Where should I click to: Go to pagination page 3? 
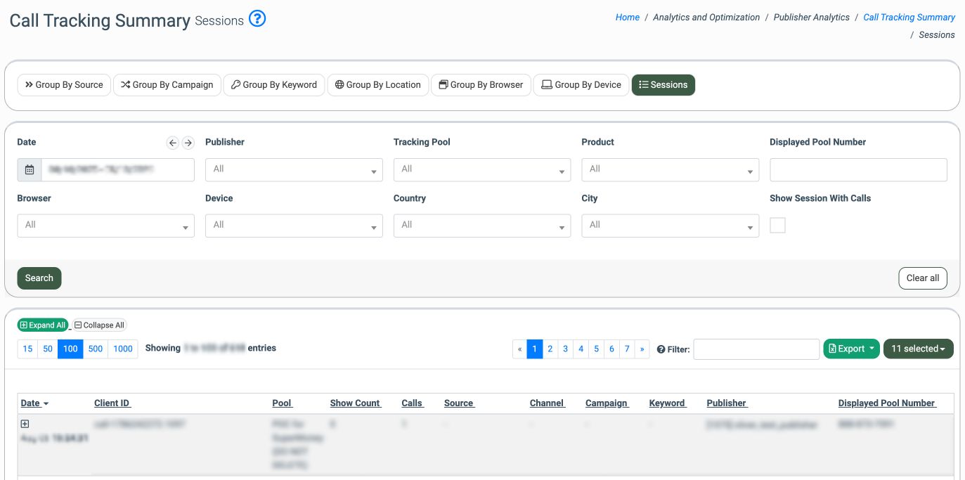pos(566,349)
